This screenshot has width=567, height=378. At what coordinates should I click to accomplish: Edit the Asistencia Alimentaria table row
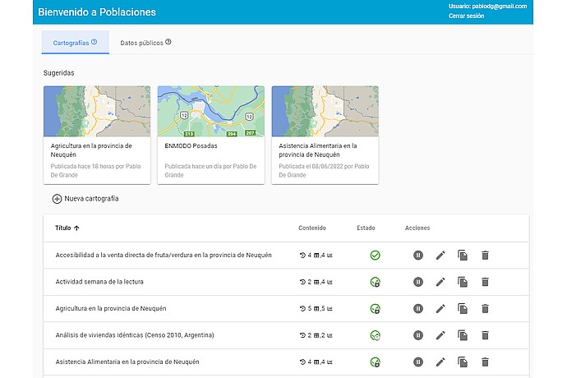[x=440, y=362]
